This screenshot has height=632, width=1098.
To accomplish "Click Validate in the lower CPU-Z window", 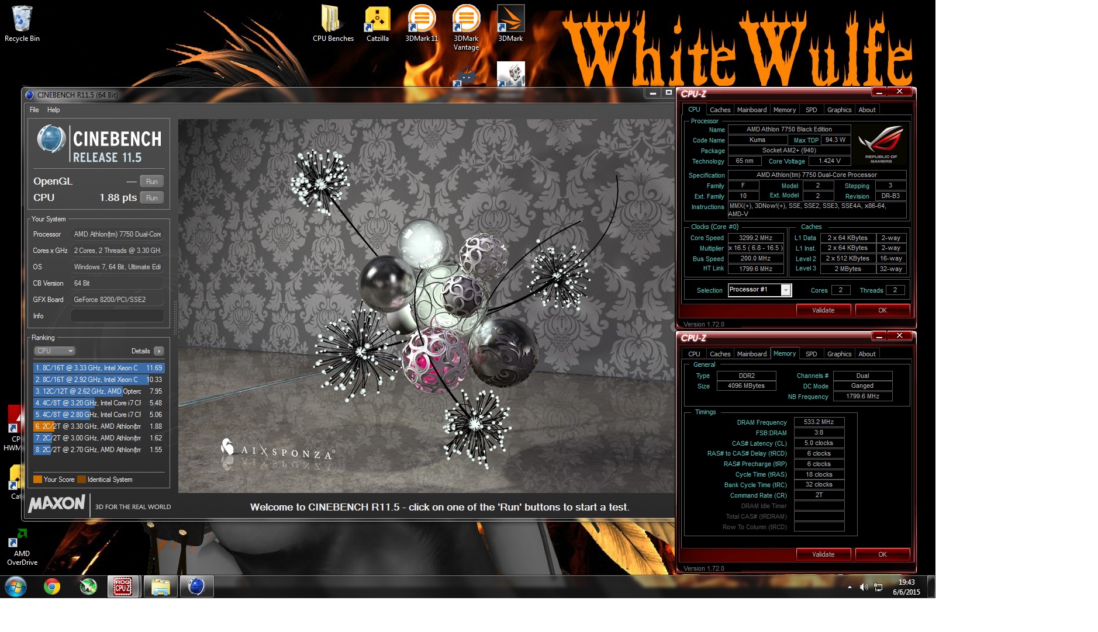I will [x=823, y=554].
